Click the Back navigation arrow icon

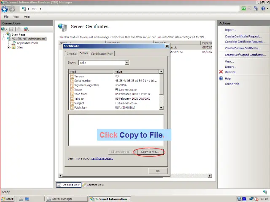click(x=4, y=9)
